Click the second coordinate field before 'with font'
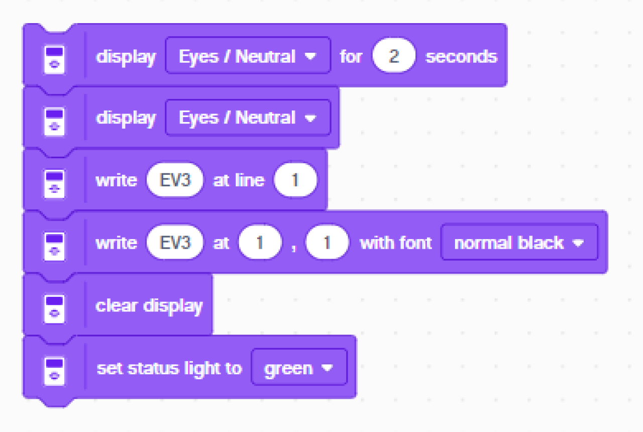643x432 pixels. tap(327, 243)
